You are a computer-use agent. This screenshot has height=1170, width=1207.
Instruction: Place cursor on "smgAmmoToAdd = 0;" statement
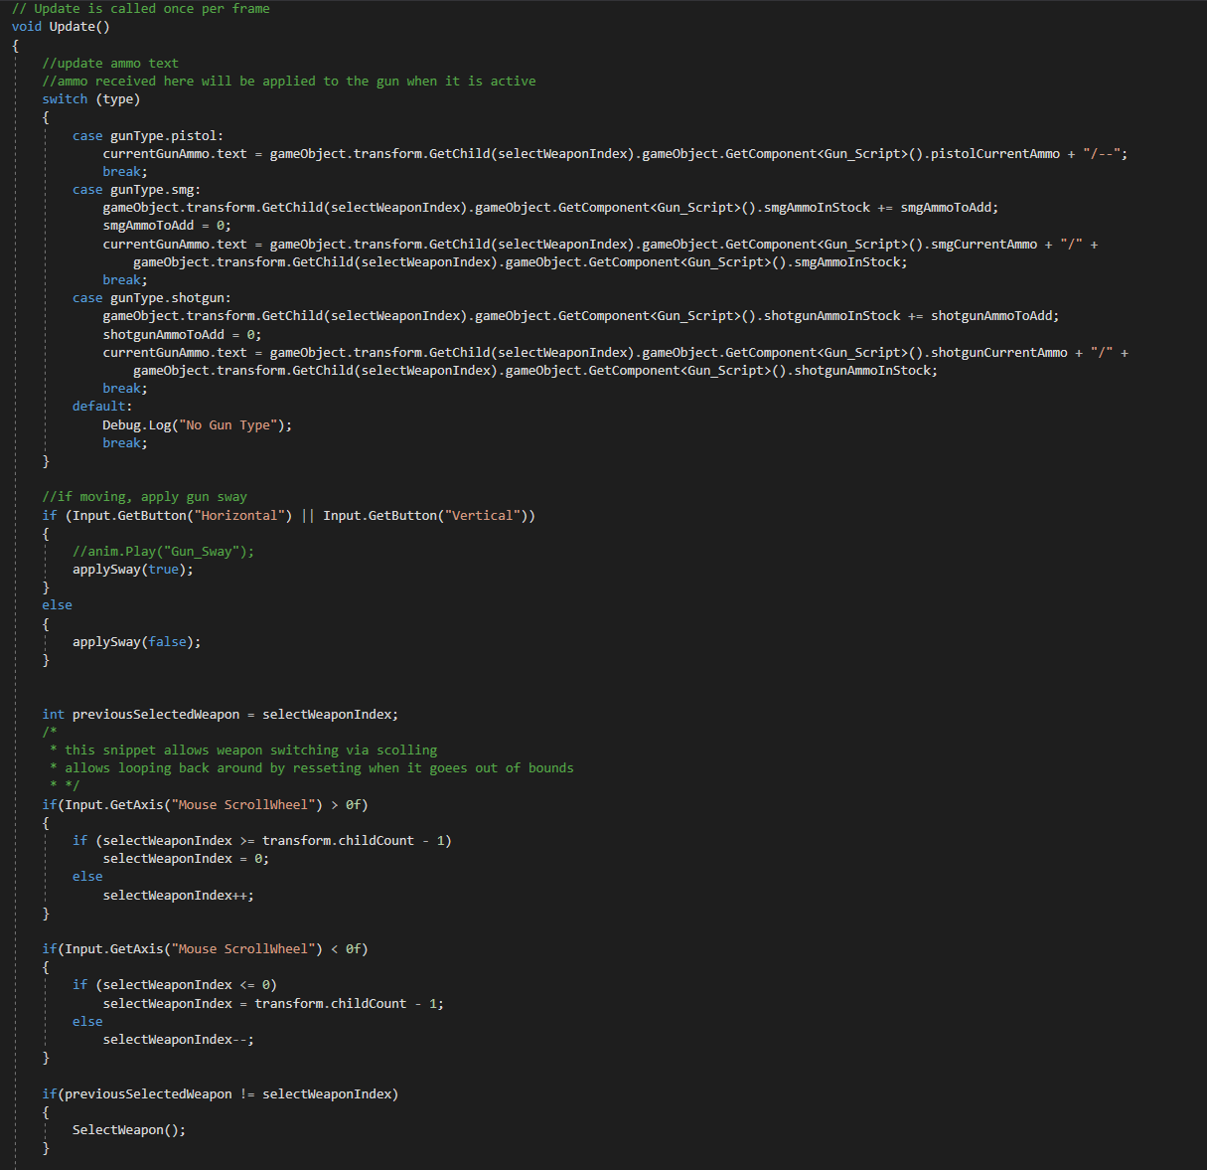coord(166,226)
